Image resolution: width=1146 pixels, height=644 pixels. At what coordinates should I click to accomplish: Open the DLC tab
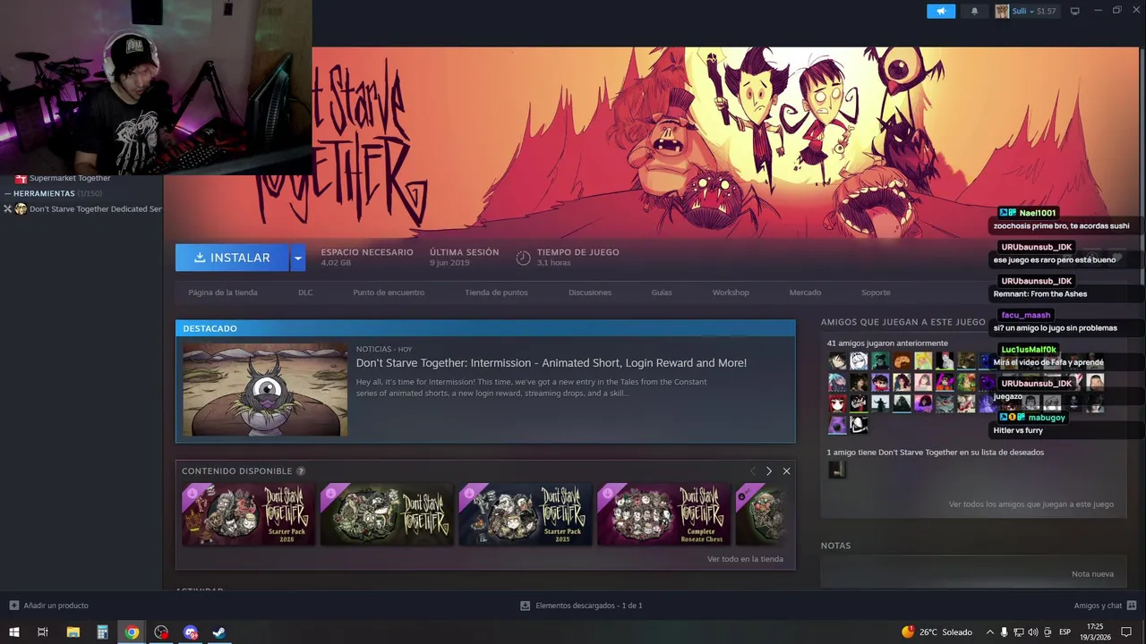pos(305,292)
